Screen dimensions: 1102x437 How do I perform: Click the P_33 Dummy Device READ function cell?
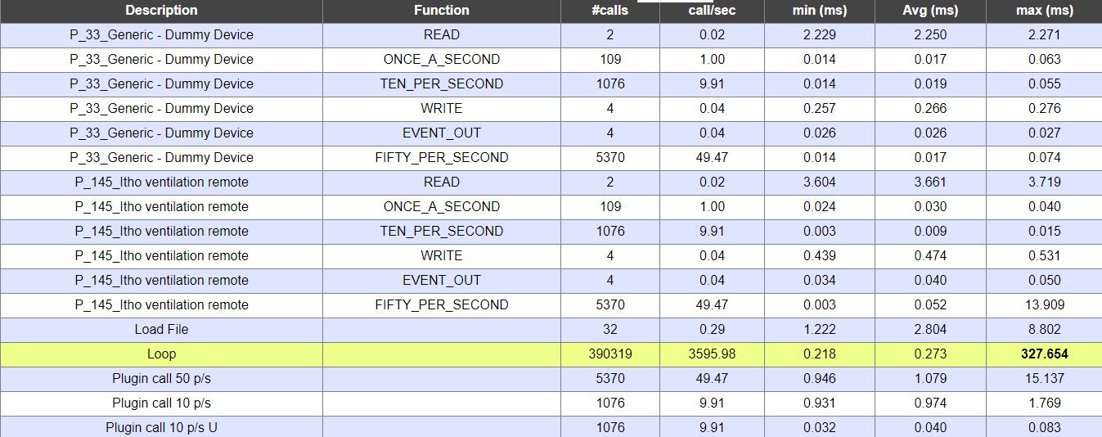click(x=442, y=35)
